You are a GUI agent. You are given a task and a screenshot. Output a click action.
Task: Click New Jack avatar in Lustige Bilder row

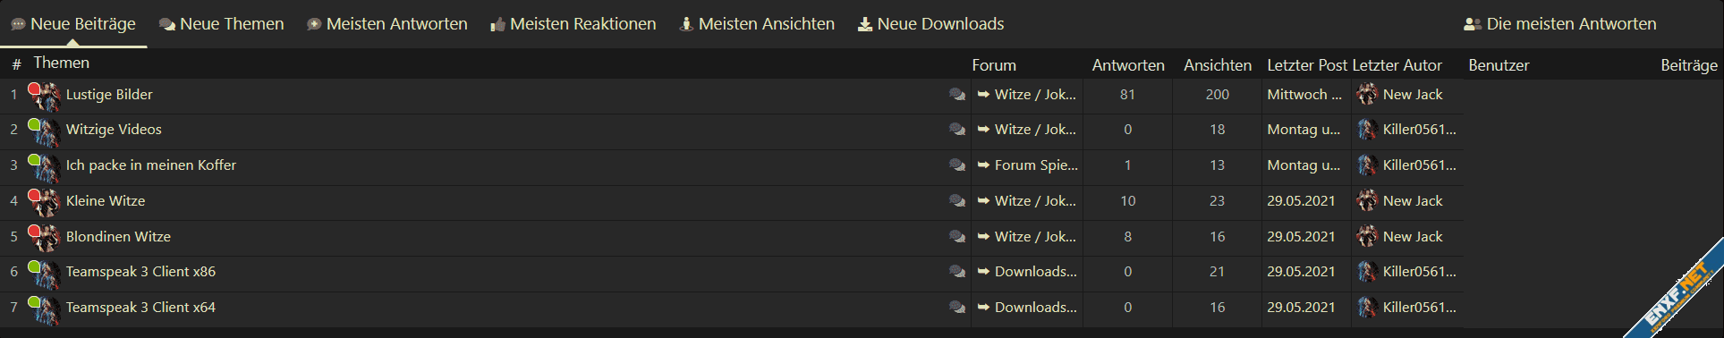click(1366, 95)
